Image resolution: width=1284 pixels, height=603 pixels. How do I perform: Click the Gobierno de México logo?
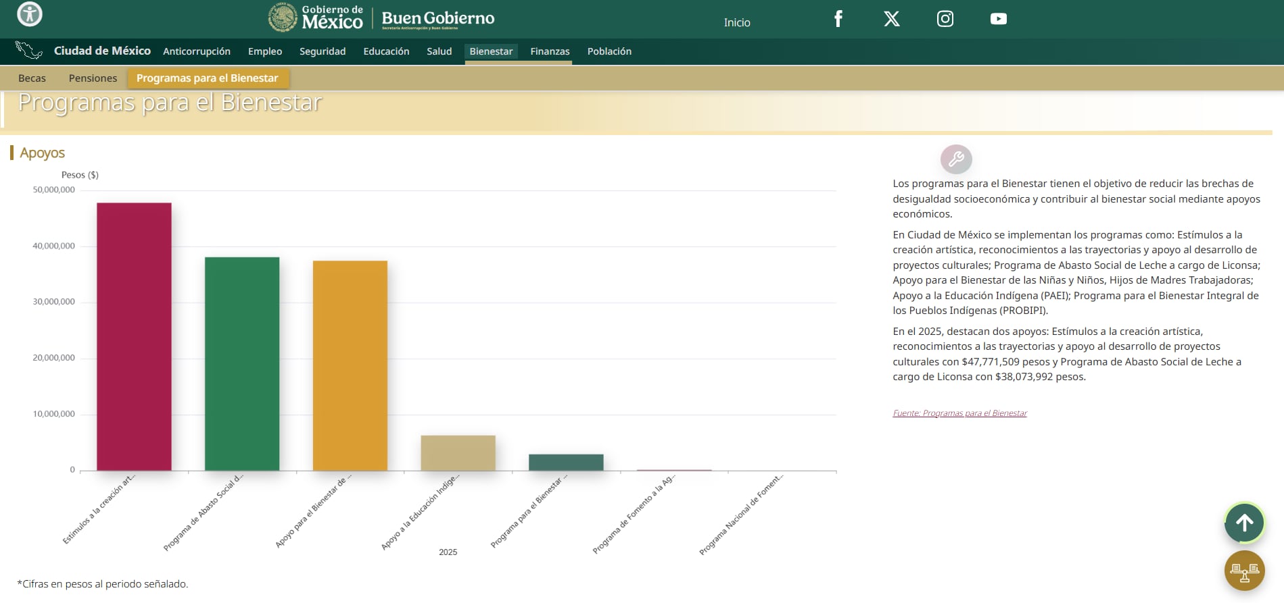(316, 18)
